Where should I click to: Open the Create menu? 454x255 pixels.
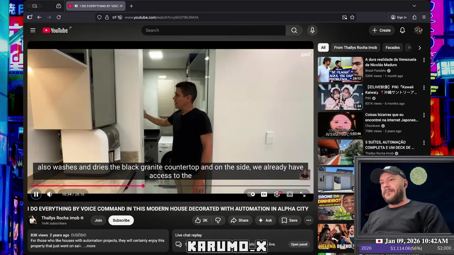(x=381, y=30)
